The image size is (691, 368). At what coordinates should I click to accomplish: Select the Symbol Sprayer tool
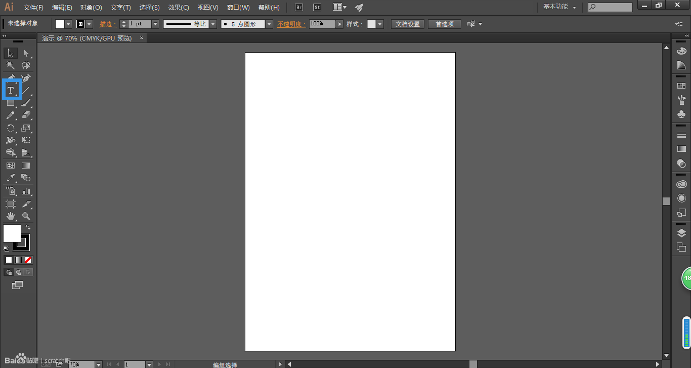pos(11,191)
